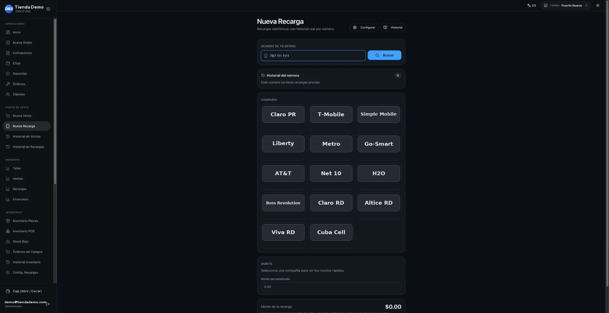Viewport: 609px width, 313px height.
Task: Click the sidebar vertical scrollbar
Action: (x=55, y=101)
